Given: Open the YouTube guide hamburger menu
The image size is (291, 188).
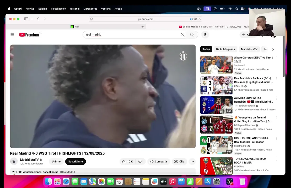Looking at the screenshot, I should [12, 34].
